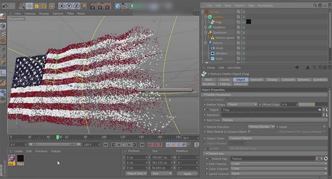Viewport: 332px width, 179px height.
Task: Collapse the Emitters tree node
Action: coord(205,17)
